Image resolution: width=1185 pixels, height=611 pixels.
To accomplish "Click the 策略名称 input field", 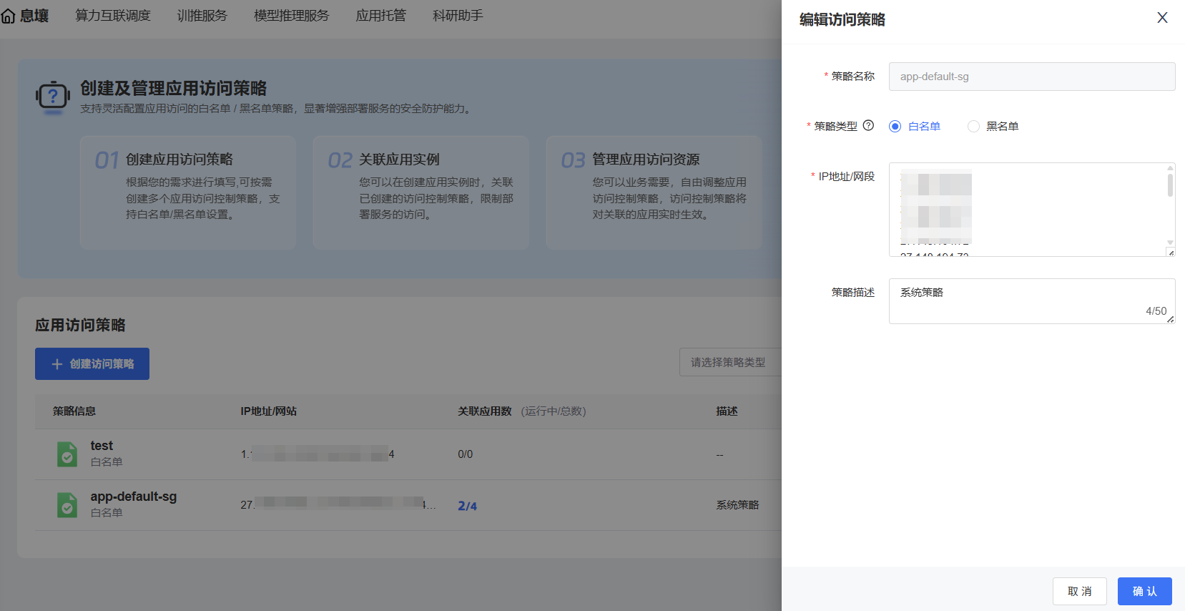I will pos(1031,77).
